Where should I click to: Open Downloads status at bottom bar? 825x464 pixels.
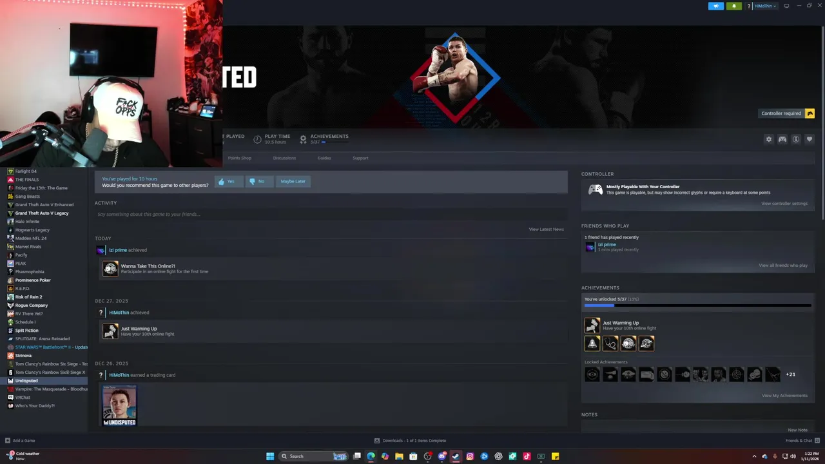coord(410,441)
